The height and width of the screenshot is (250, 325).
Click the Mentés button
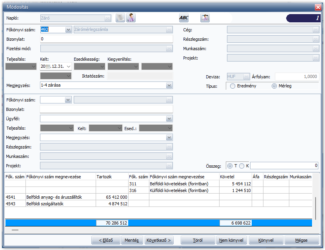click(132, 240)
